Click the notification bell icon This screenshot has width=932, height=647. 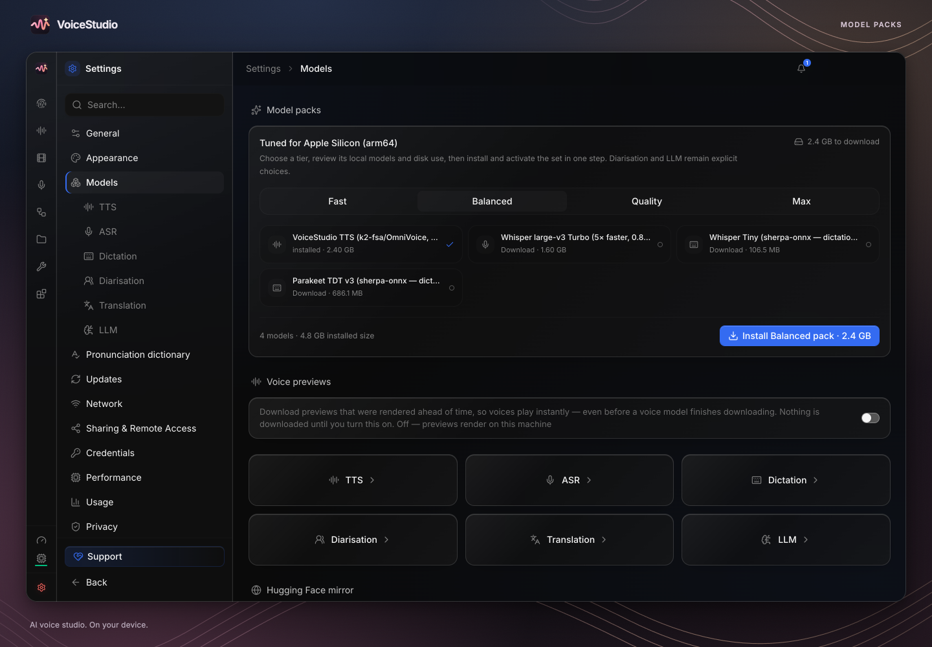click(801, 69)
